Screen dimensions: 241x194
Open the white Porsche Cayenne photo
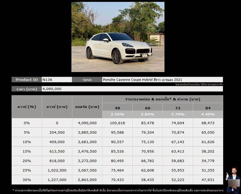click(x=118, y=37)
